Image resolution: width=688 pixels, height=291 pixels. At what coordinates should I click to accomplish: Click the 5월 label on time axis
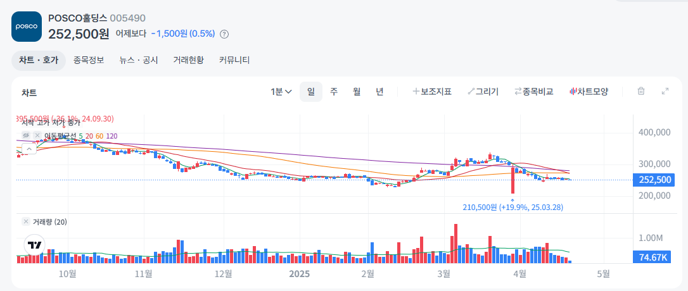(604, 274)
